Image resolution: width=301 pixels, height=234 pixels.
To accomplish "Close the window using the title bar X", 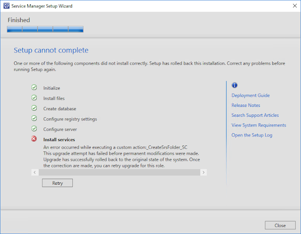I will (x=295, y=6).
